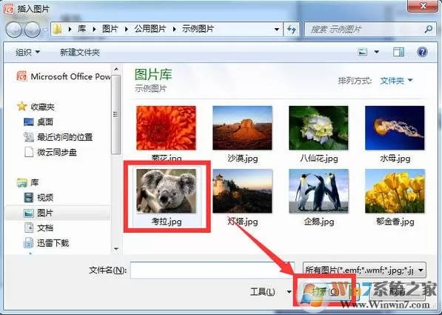
Task: Open the 组织 menu
Action: point(27,52)
